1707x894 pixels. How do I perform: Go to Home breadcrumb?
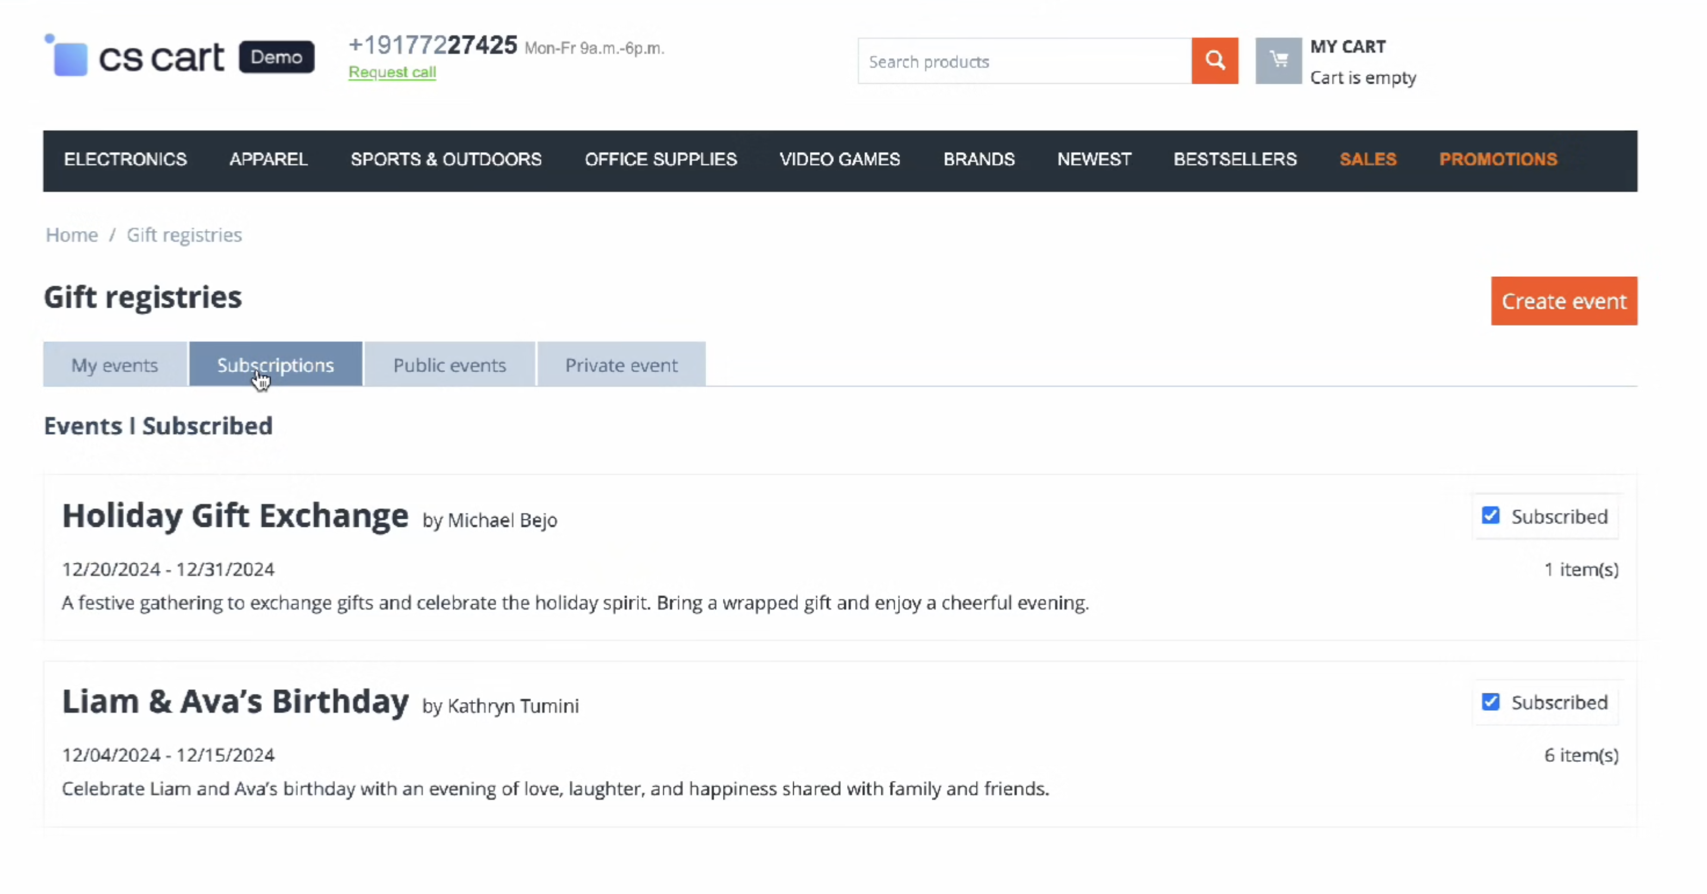coord(72,234)
